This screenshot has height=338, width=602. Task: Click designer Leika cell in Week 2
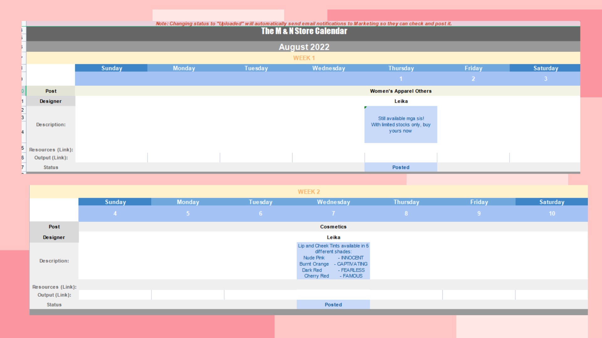(333, 237)
